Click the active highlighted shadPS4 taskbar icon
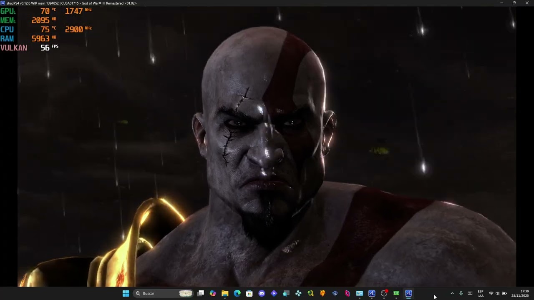 408,293
